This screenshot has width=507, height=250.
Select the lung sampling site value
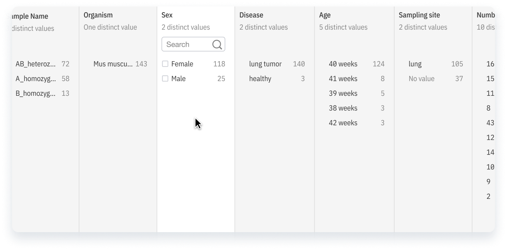point(415,64)
